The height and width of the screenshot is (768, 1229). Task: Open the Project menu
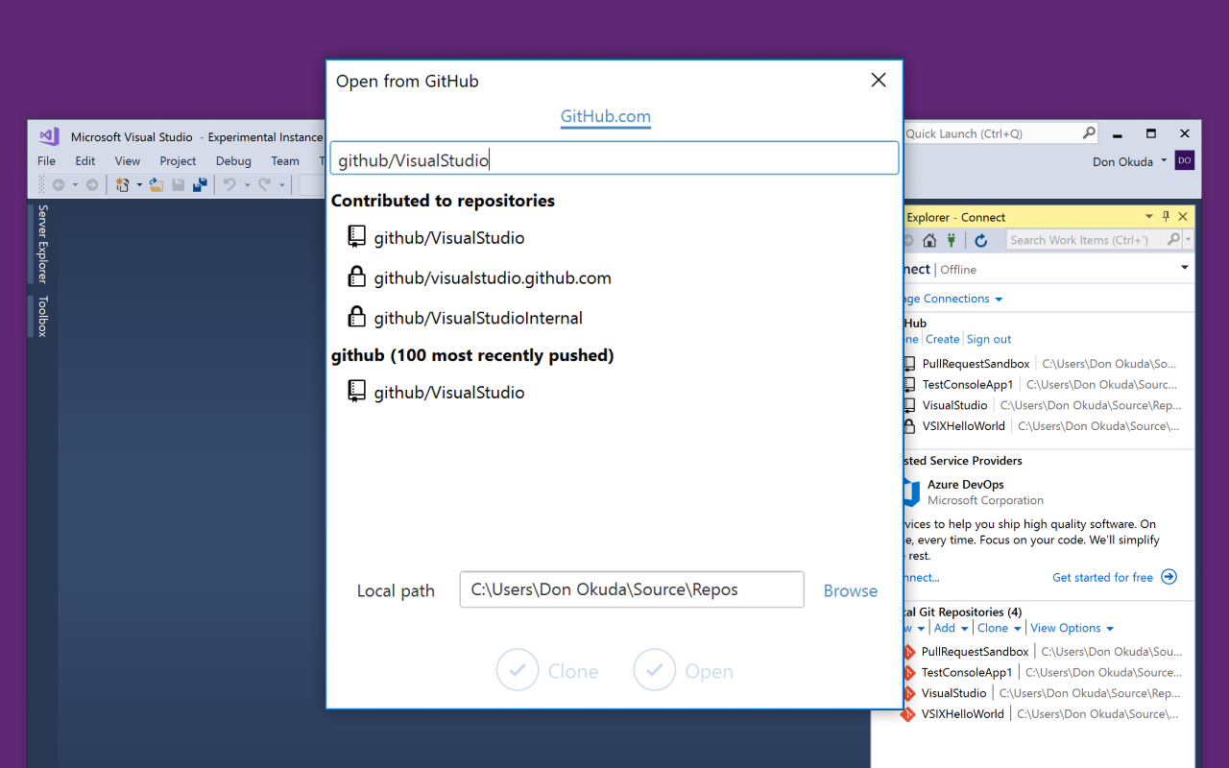178,161
